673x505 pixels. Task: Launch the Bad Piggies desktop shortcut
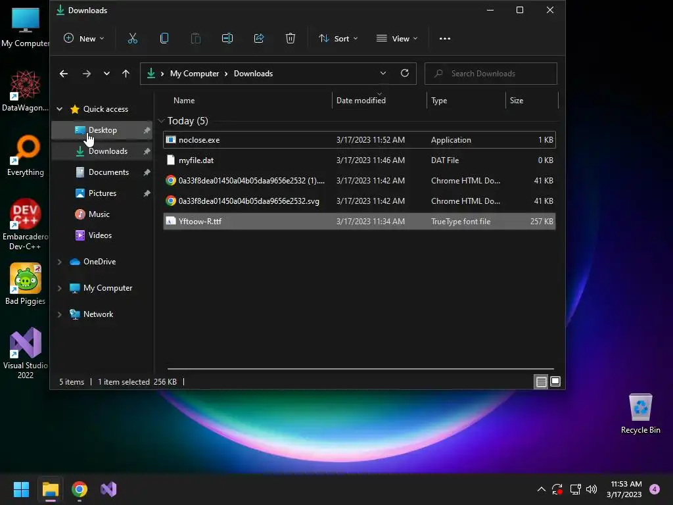26,284
